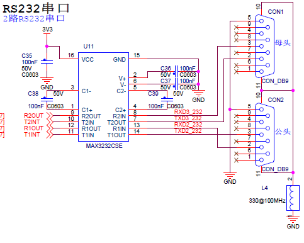Click the C36 designator text
This screenshot has width=304, height=243.
(166, 69)
